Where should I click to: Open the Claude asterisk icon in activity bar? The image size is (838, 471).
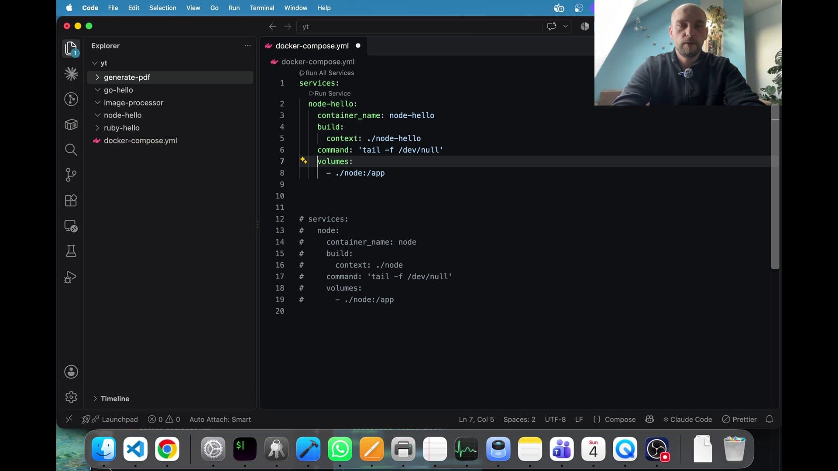(71, 74)
